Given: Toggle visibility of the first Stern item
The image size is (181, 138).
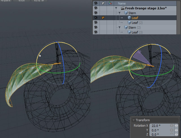Looking at the screenshot, I should [x=96, y=13].
